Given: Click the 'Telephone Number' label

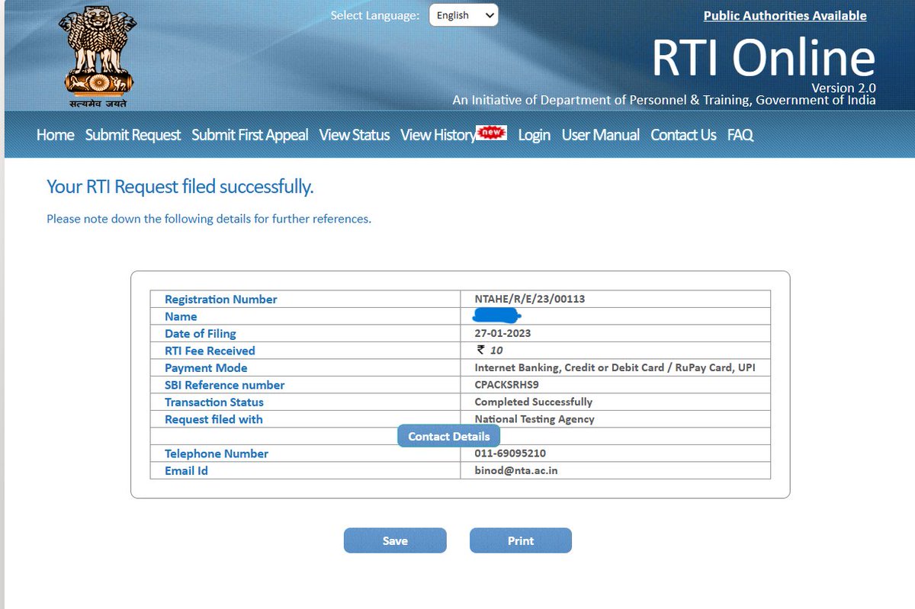Looking at the screenshot, I should point(217,454).
